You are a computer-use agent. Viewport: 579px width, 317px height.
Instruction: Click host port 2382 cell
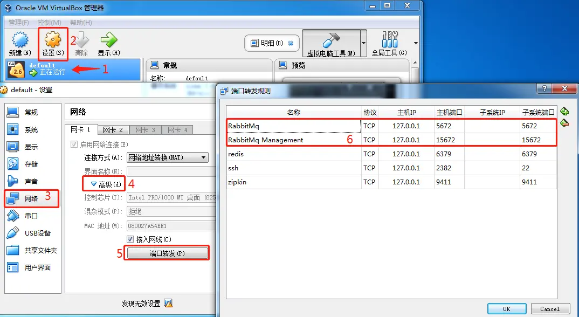[449, 168]
